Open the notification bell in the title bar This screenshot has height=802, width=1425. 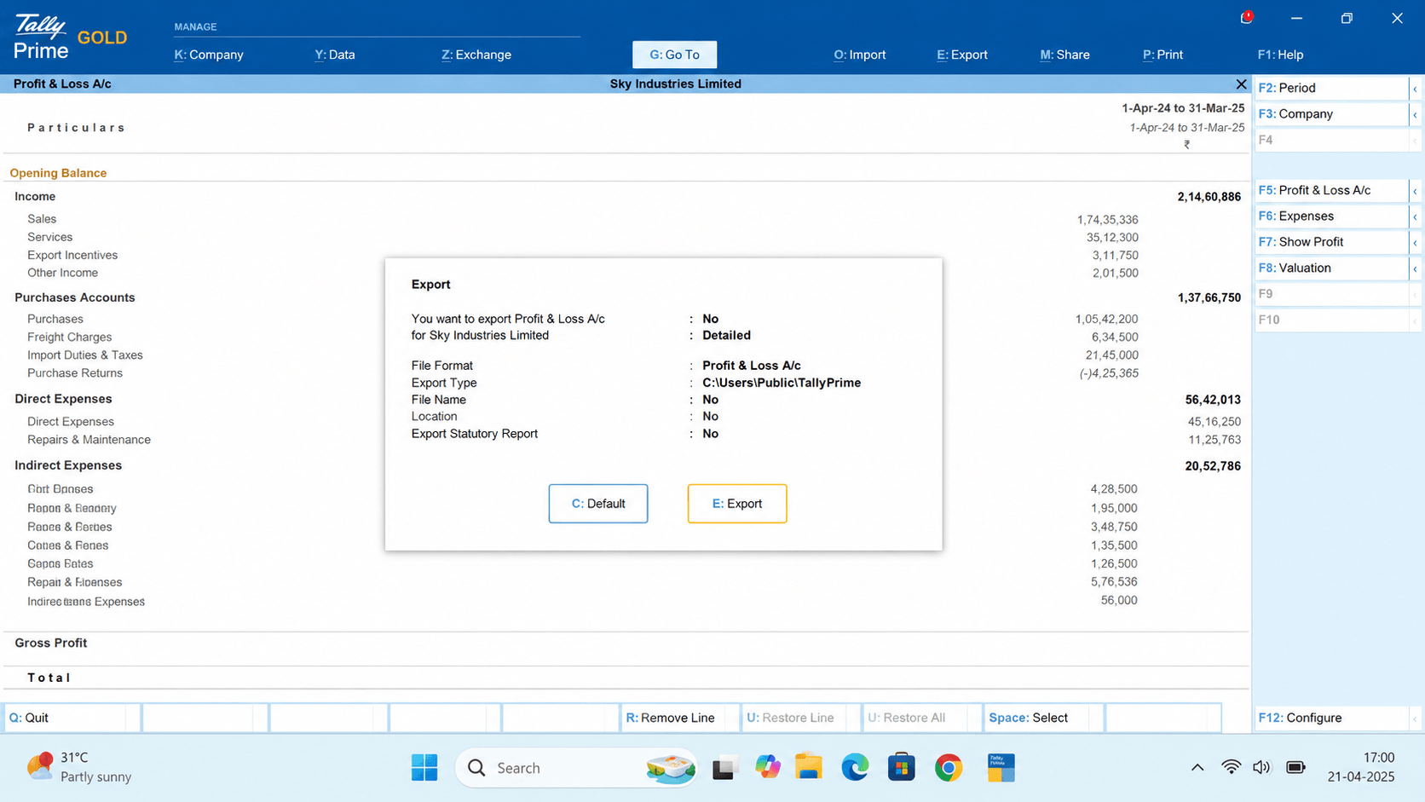pyautogui.click(x=1246, y=18)
